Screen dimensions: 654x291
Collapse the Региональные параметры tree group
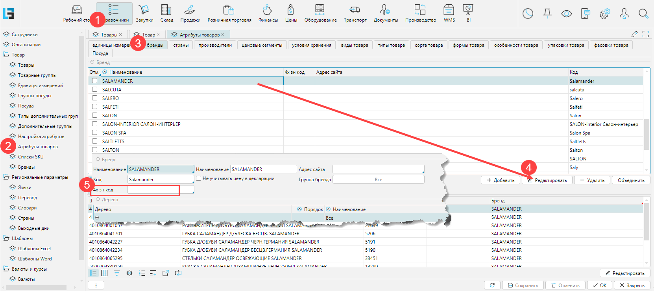click(x=6, y=177)
